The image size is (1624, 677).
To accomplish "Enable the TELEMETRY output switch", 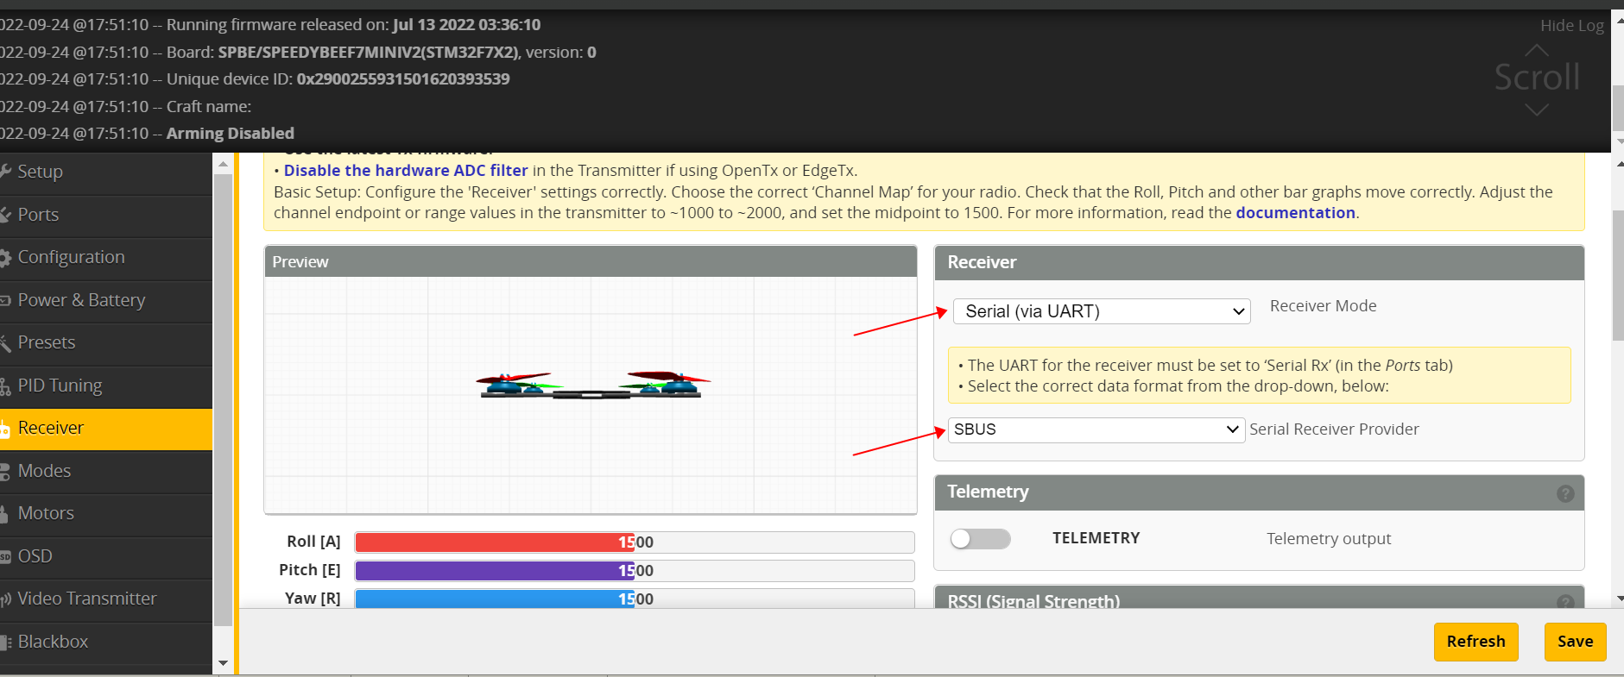I will pyautogui.click(x=980, y=539).
